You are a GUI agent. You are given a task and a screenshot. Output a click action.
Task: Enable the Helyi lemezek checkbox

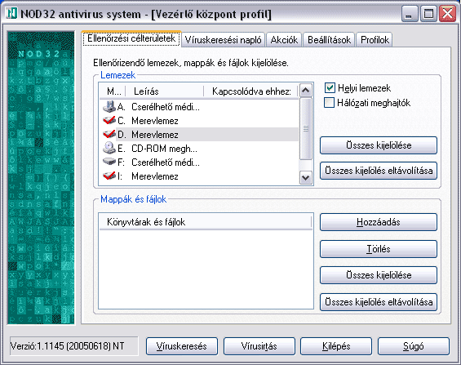coord(330,87)
